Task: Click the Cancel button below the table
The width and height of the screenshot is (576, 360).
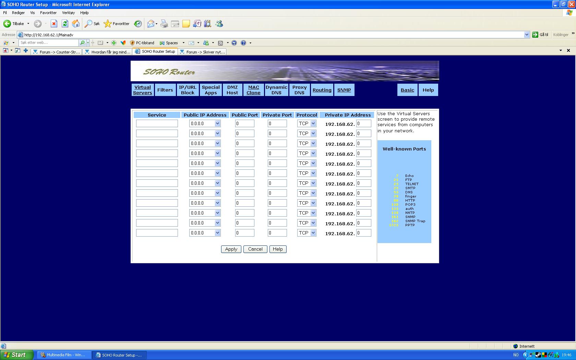Action: (255, 249)
